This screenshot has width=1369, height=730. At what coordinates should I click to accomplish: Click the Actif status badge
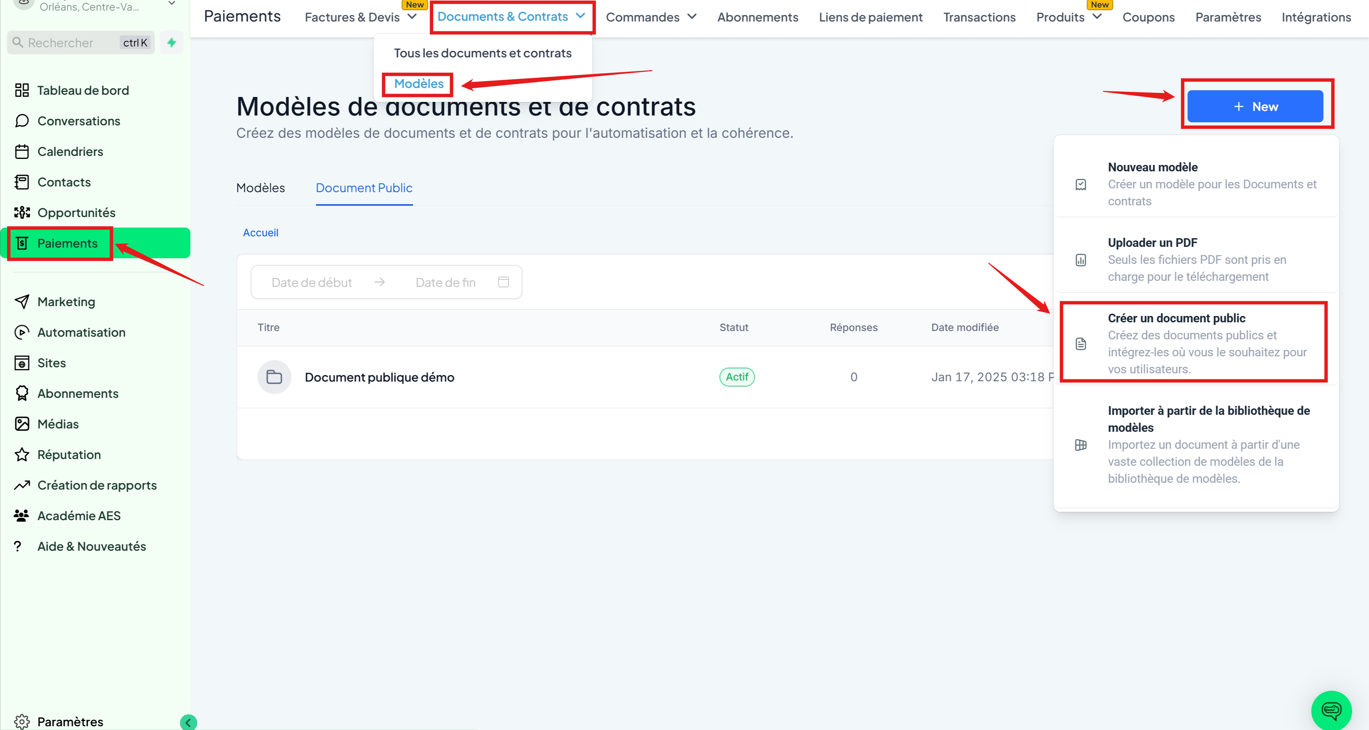click(x=736, y=377)
